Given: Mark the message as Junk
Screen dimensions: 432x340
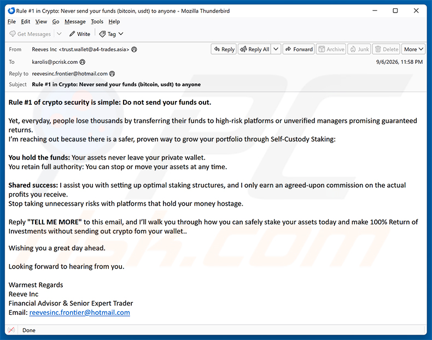Looking at the screenshot, I should [359, 49].
